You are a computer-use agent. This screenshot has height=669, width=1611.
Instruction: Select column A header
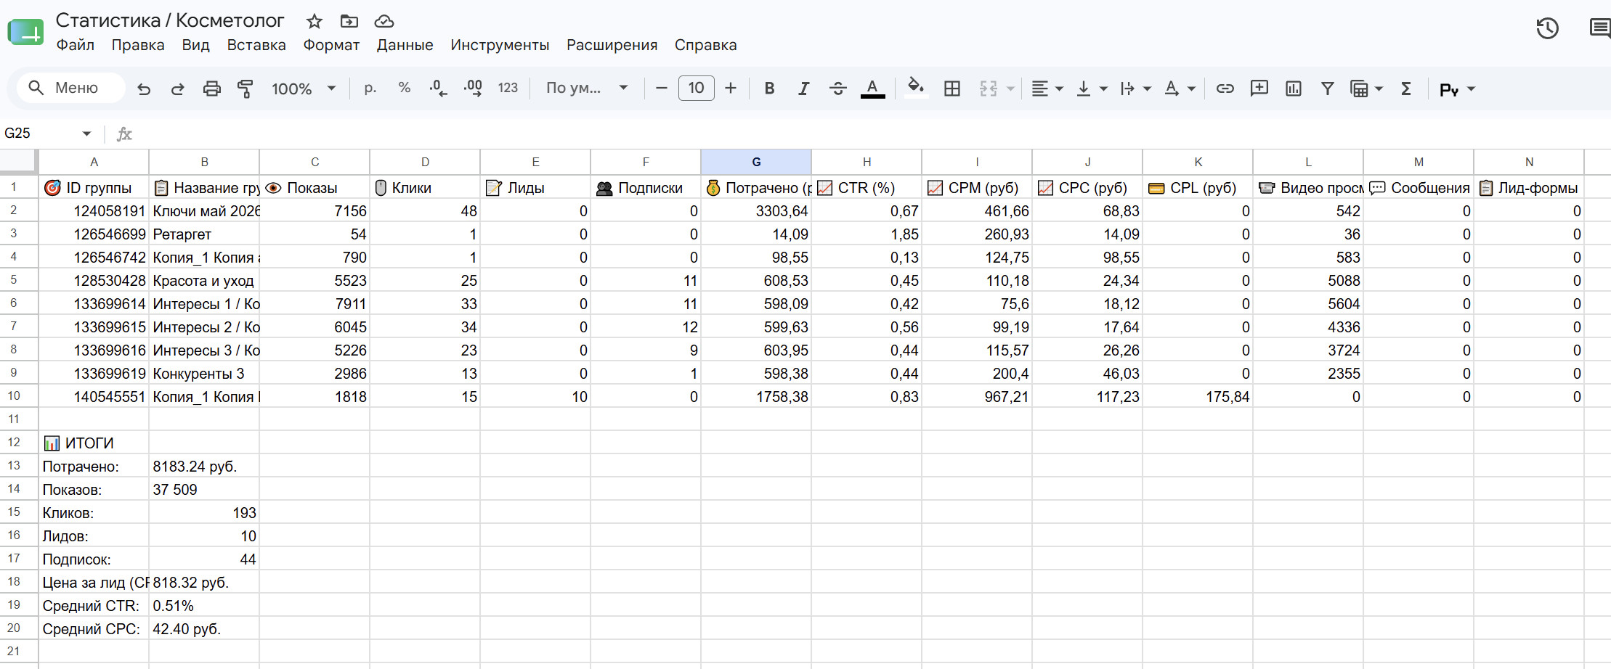[x=94, y=162]
